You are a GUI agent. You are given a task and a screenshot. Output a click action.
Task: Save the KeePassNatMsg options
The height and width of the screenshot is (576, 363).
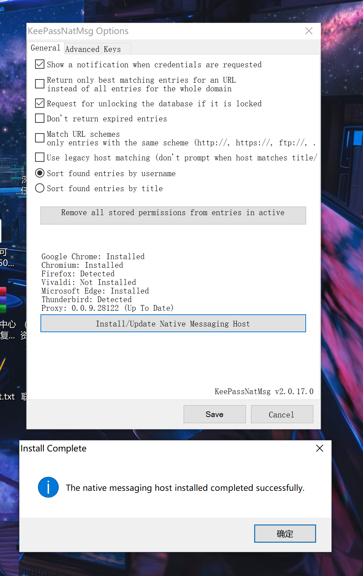[215, 414]
